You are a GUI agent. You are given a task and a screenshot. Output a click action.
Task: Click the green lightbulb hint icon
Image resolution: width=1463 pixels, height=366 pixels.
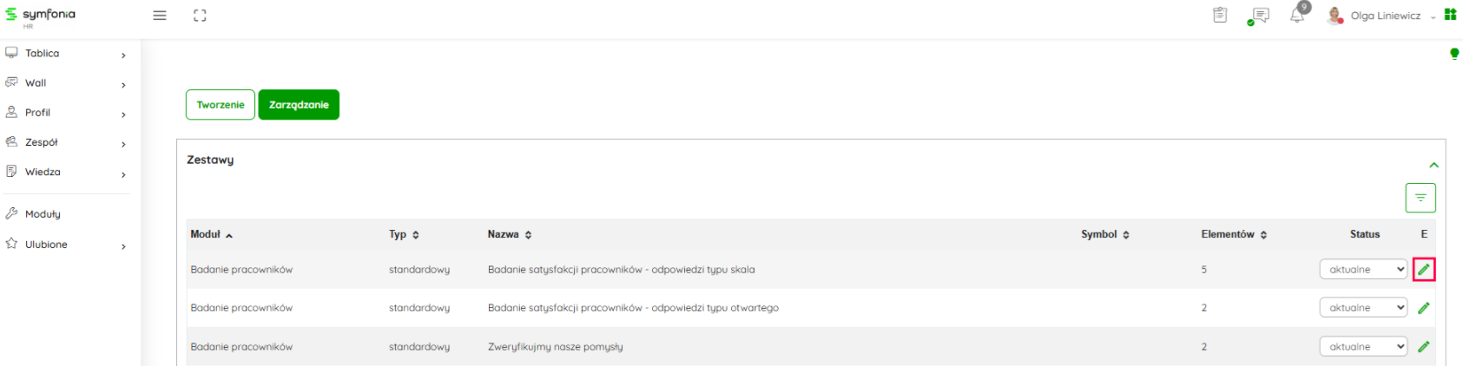[x=1454, y=54]
